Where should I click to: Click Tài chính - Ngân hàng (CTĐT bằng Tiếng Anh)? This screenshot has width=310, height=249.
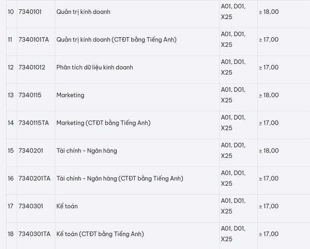(120, 178)
